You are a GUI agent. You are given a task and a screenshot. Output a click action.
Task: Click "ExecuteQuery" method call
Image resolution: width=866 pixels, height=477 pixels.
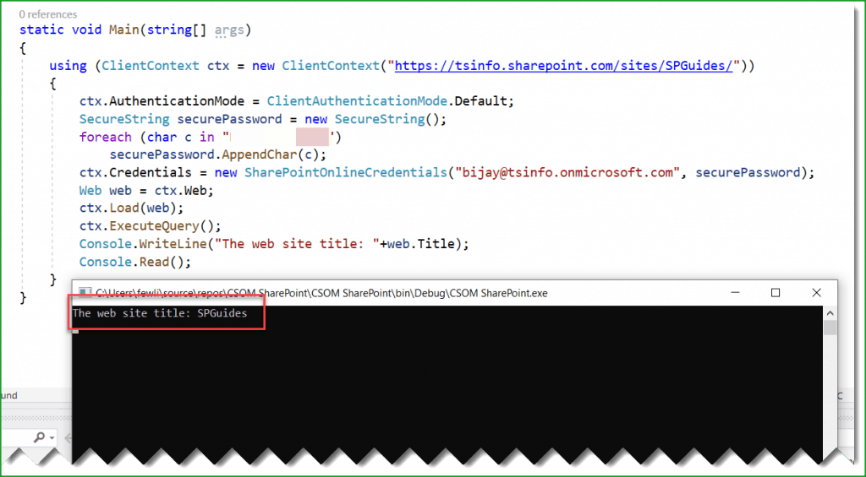154,225
